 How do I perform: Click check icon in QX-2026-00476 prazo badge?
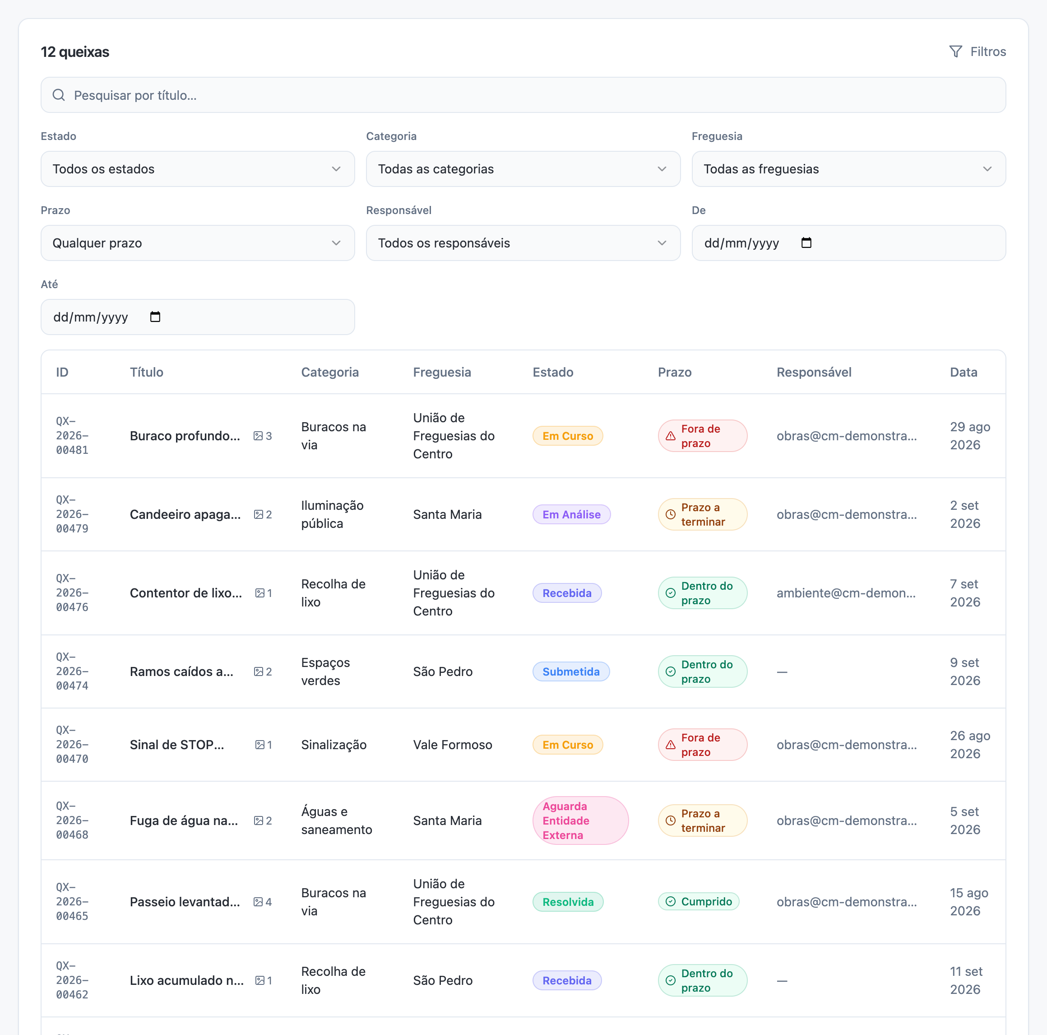[x=670, y=593]
